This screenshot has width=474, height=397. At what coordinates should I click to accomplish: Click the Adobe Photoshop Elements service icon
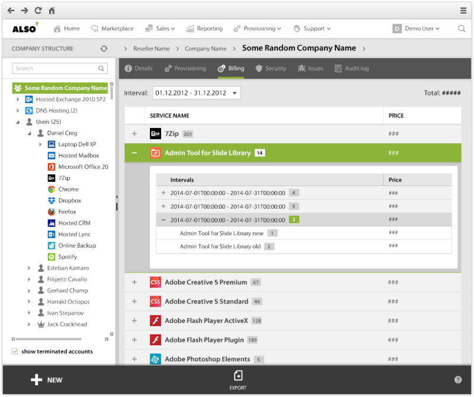(x=155, y=359)
